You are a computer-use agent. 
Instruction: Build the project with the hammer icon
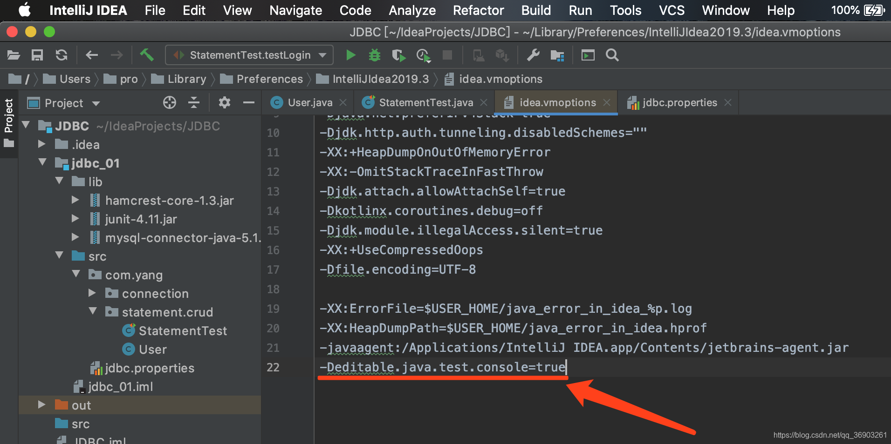tap(147, 55)
